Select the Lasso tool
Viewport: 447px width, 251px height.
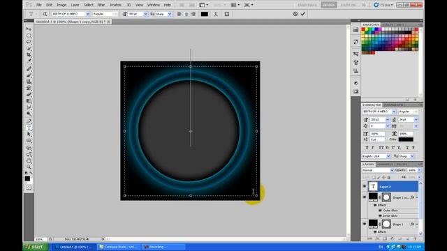[29, 42]
